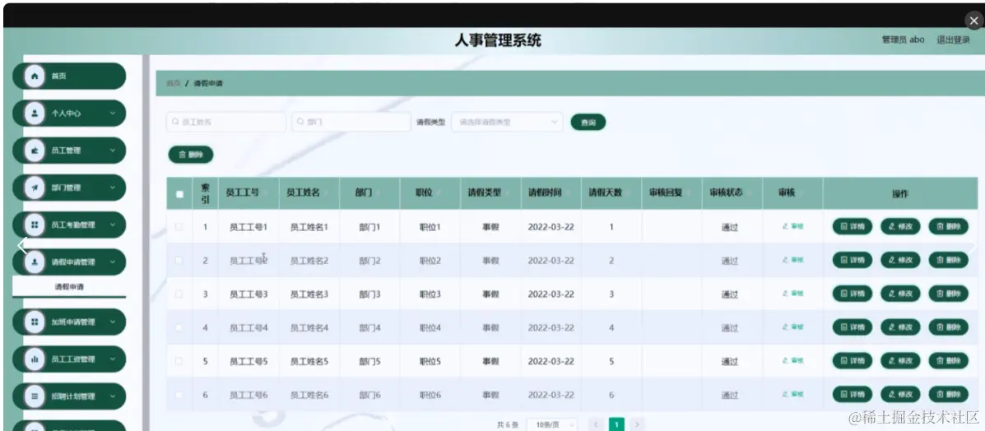Open 部门管理 via its paper-plane icon
The width and height of the screenshot is (985, 431).
(x=35, y=188)
